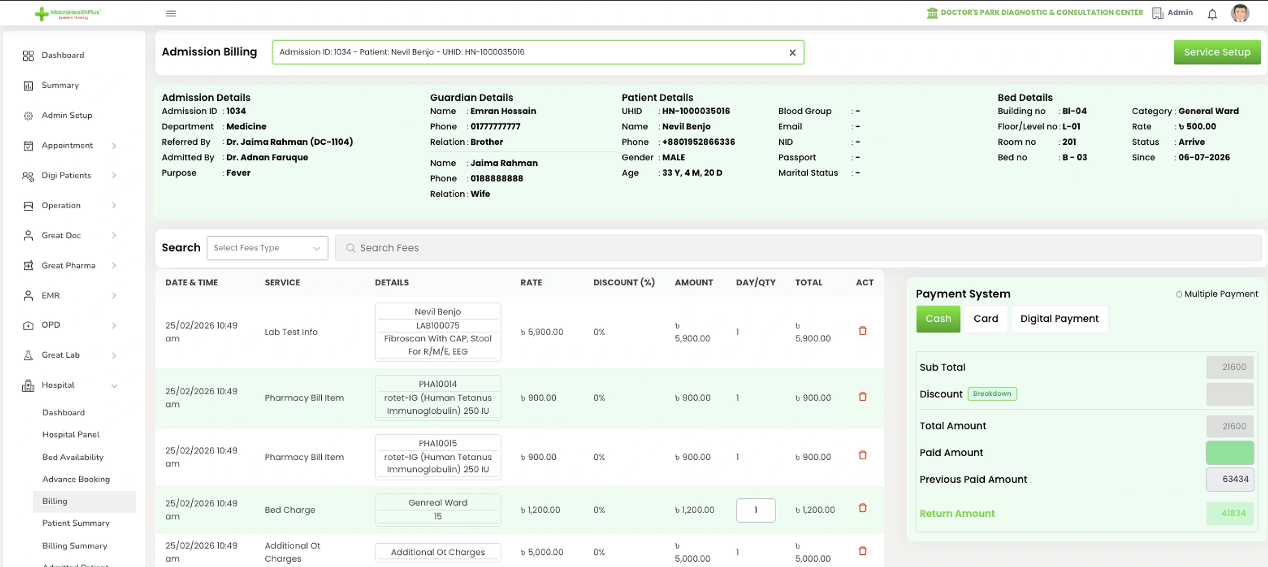This screenshot has height=567, width=1268.
Task: Collapse the Hospital menu chevron
Action: click(114, 386)
